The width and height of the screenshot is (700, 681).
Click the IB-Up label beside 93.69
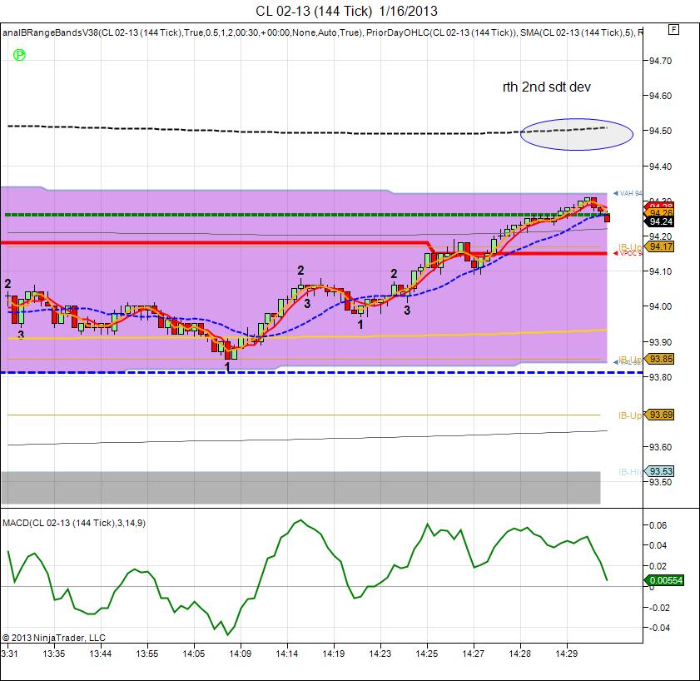coord(630,415)
